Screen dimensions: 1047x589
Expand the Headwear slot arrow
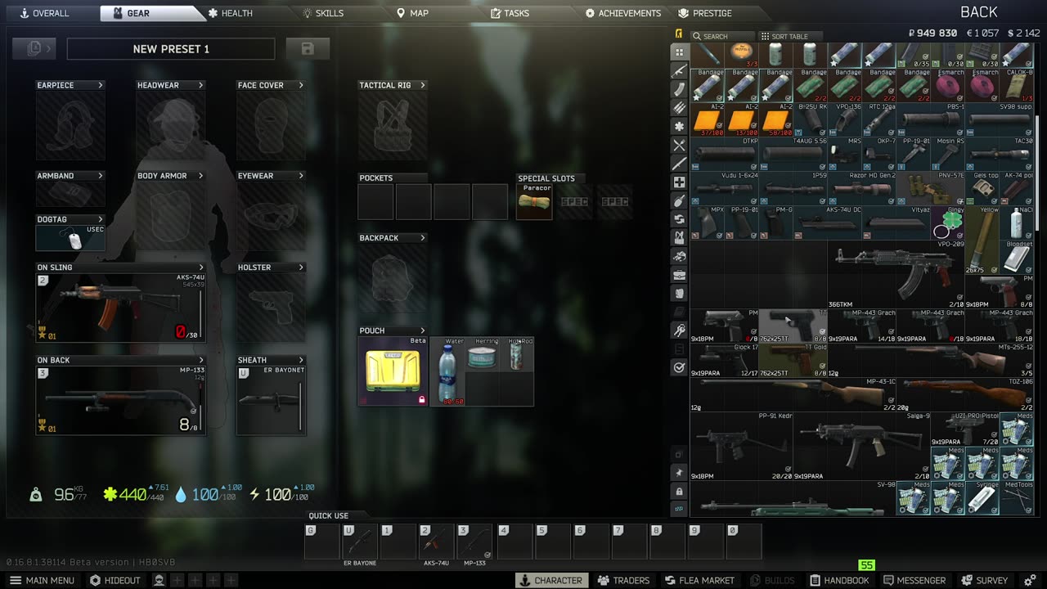click(200, 85)
